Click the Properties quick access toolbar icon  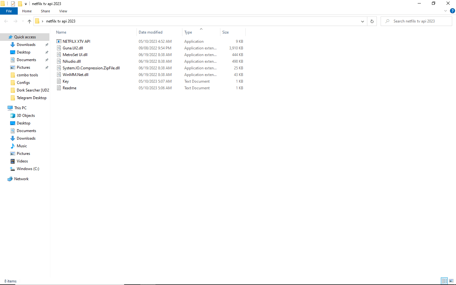tap(13, 4)
